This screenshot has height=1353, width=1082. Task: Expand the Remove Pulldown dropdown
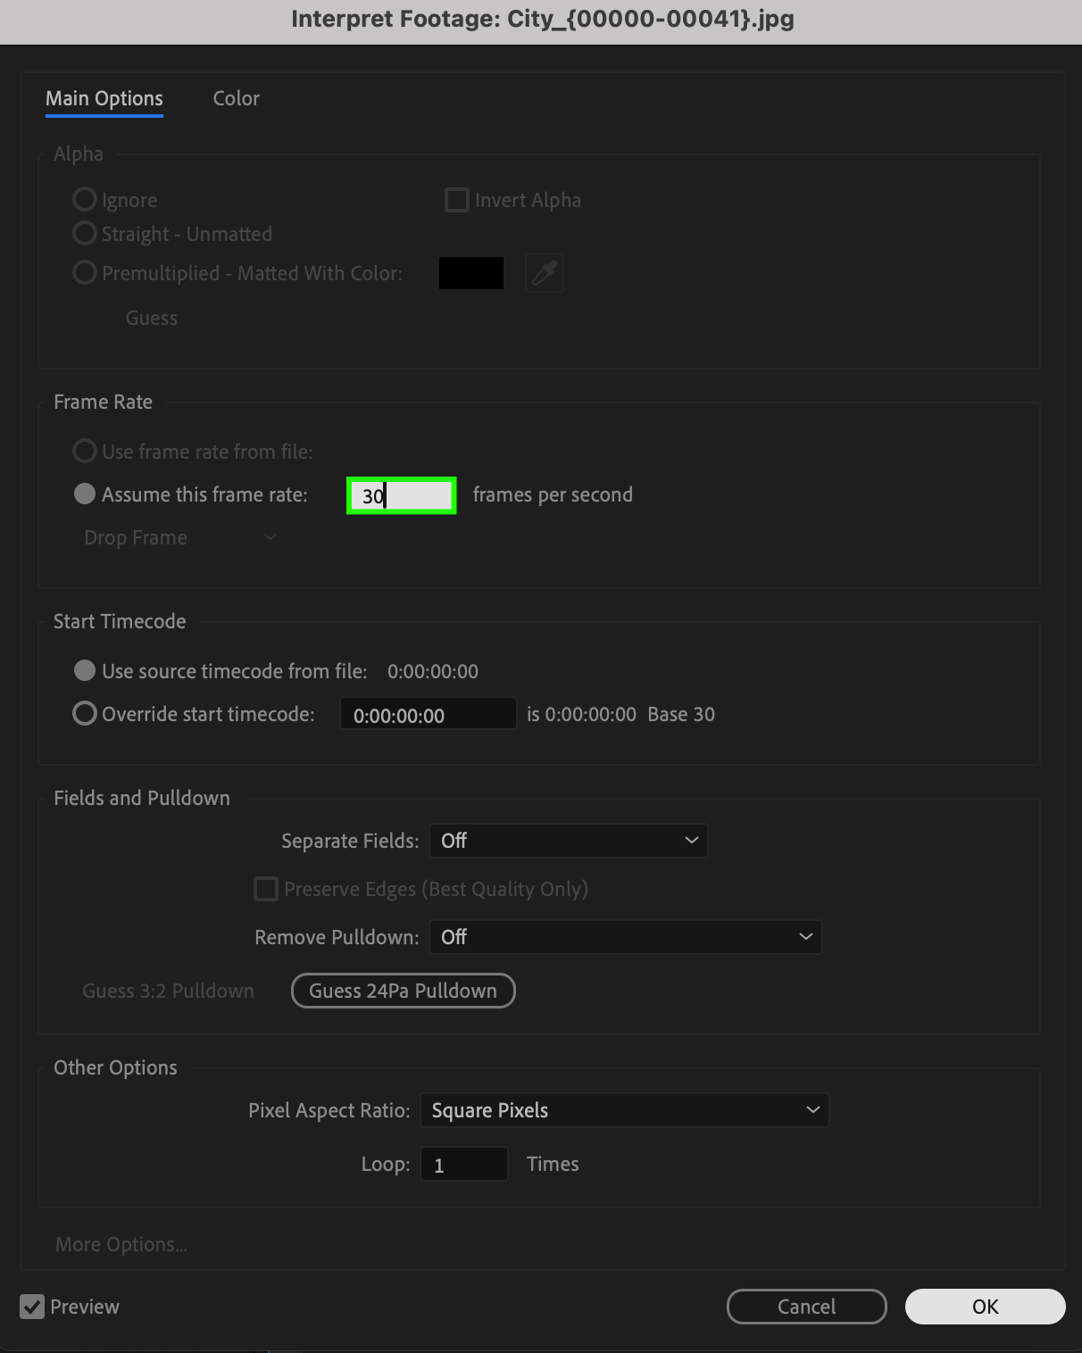(625, 937)
